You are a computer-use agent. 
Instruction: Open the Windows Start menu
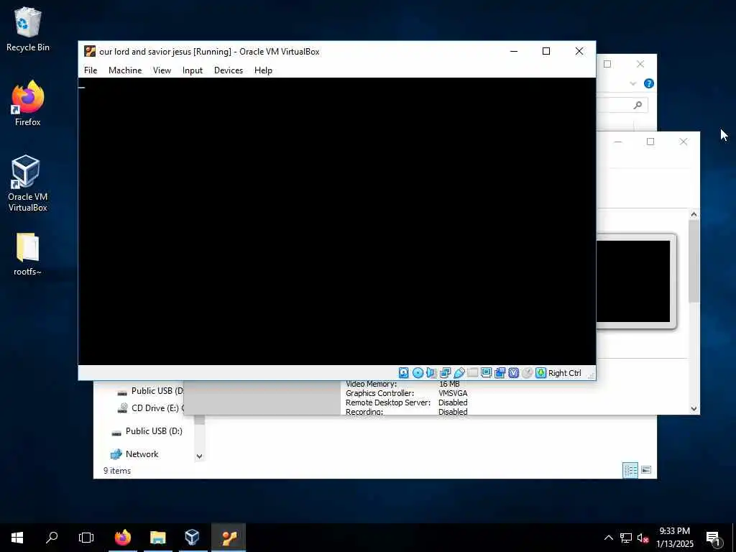17,538
